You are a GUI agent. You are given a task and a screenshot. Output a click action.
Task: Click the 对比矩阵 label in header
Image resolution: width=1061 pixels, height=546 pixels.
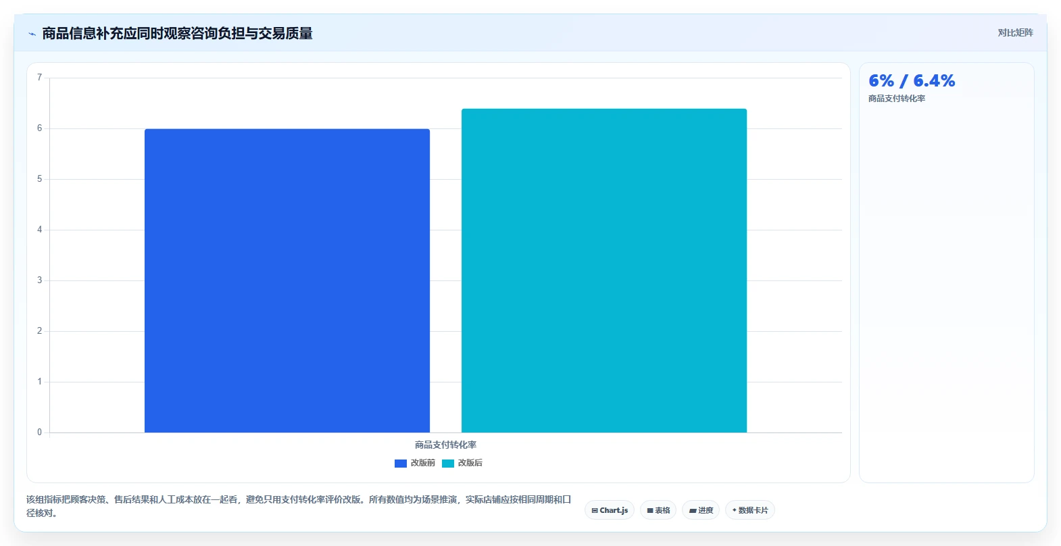pos(1015,32)
